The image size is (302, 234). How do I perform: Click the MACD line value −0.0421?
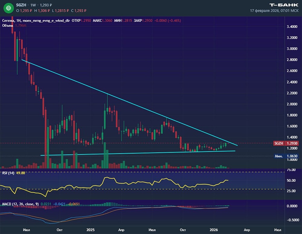[x=59, y=204]
